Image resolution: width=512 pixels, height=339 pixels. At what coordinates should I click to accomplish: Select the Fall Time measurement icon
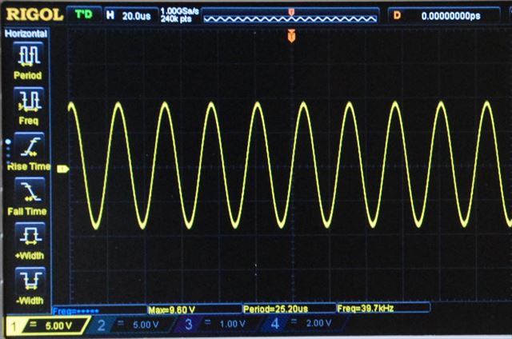(x=30, y=190)
